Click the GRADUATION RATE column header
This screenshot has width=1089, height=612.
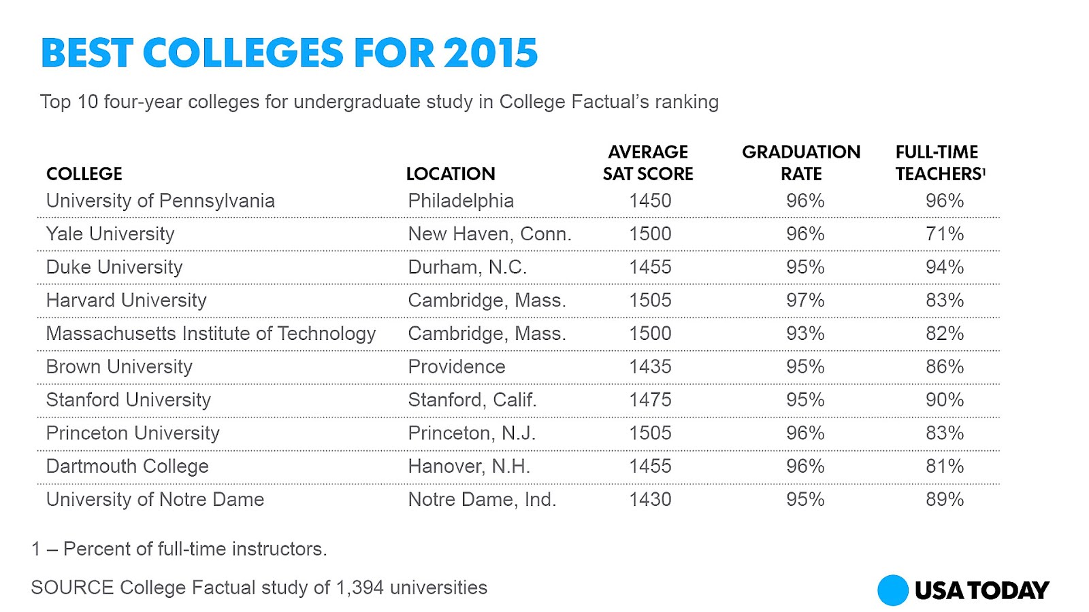(x=801, y=163)
